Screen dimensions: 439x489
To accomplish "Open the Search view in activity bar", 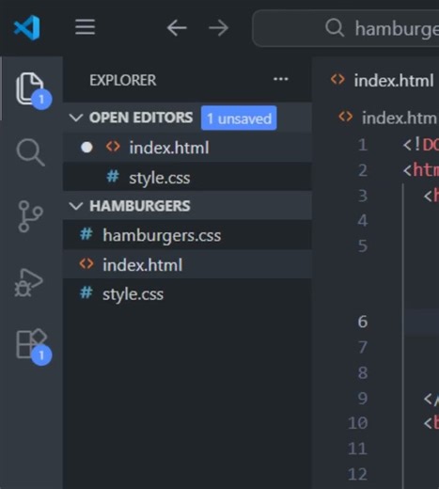I will pos(30,152).
